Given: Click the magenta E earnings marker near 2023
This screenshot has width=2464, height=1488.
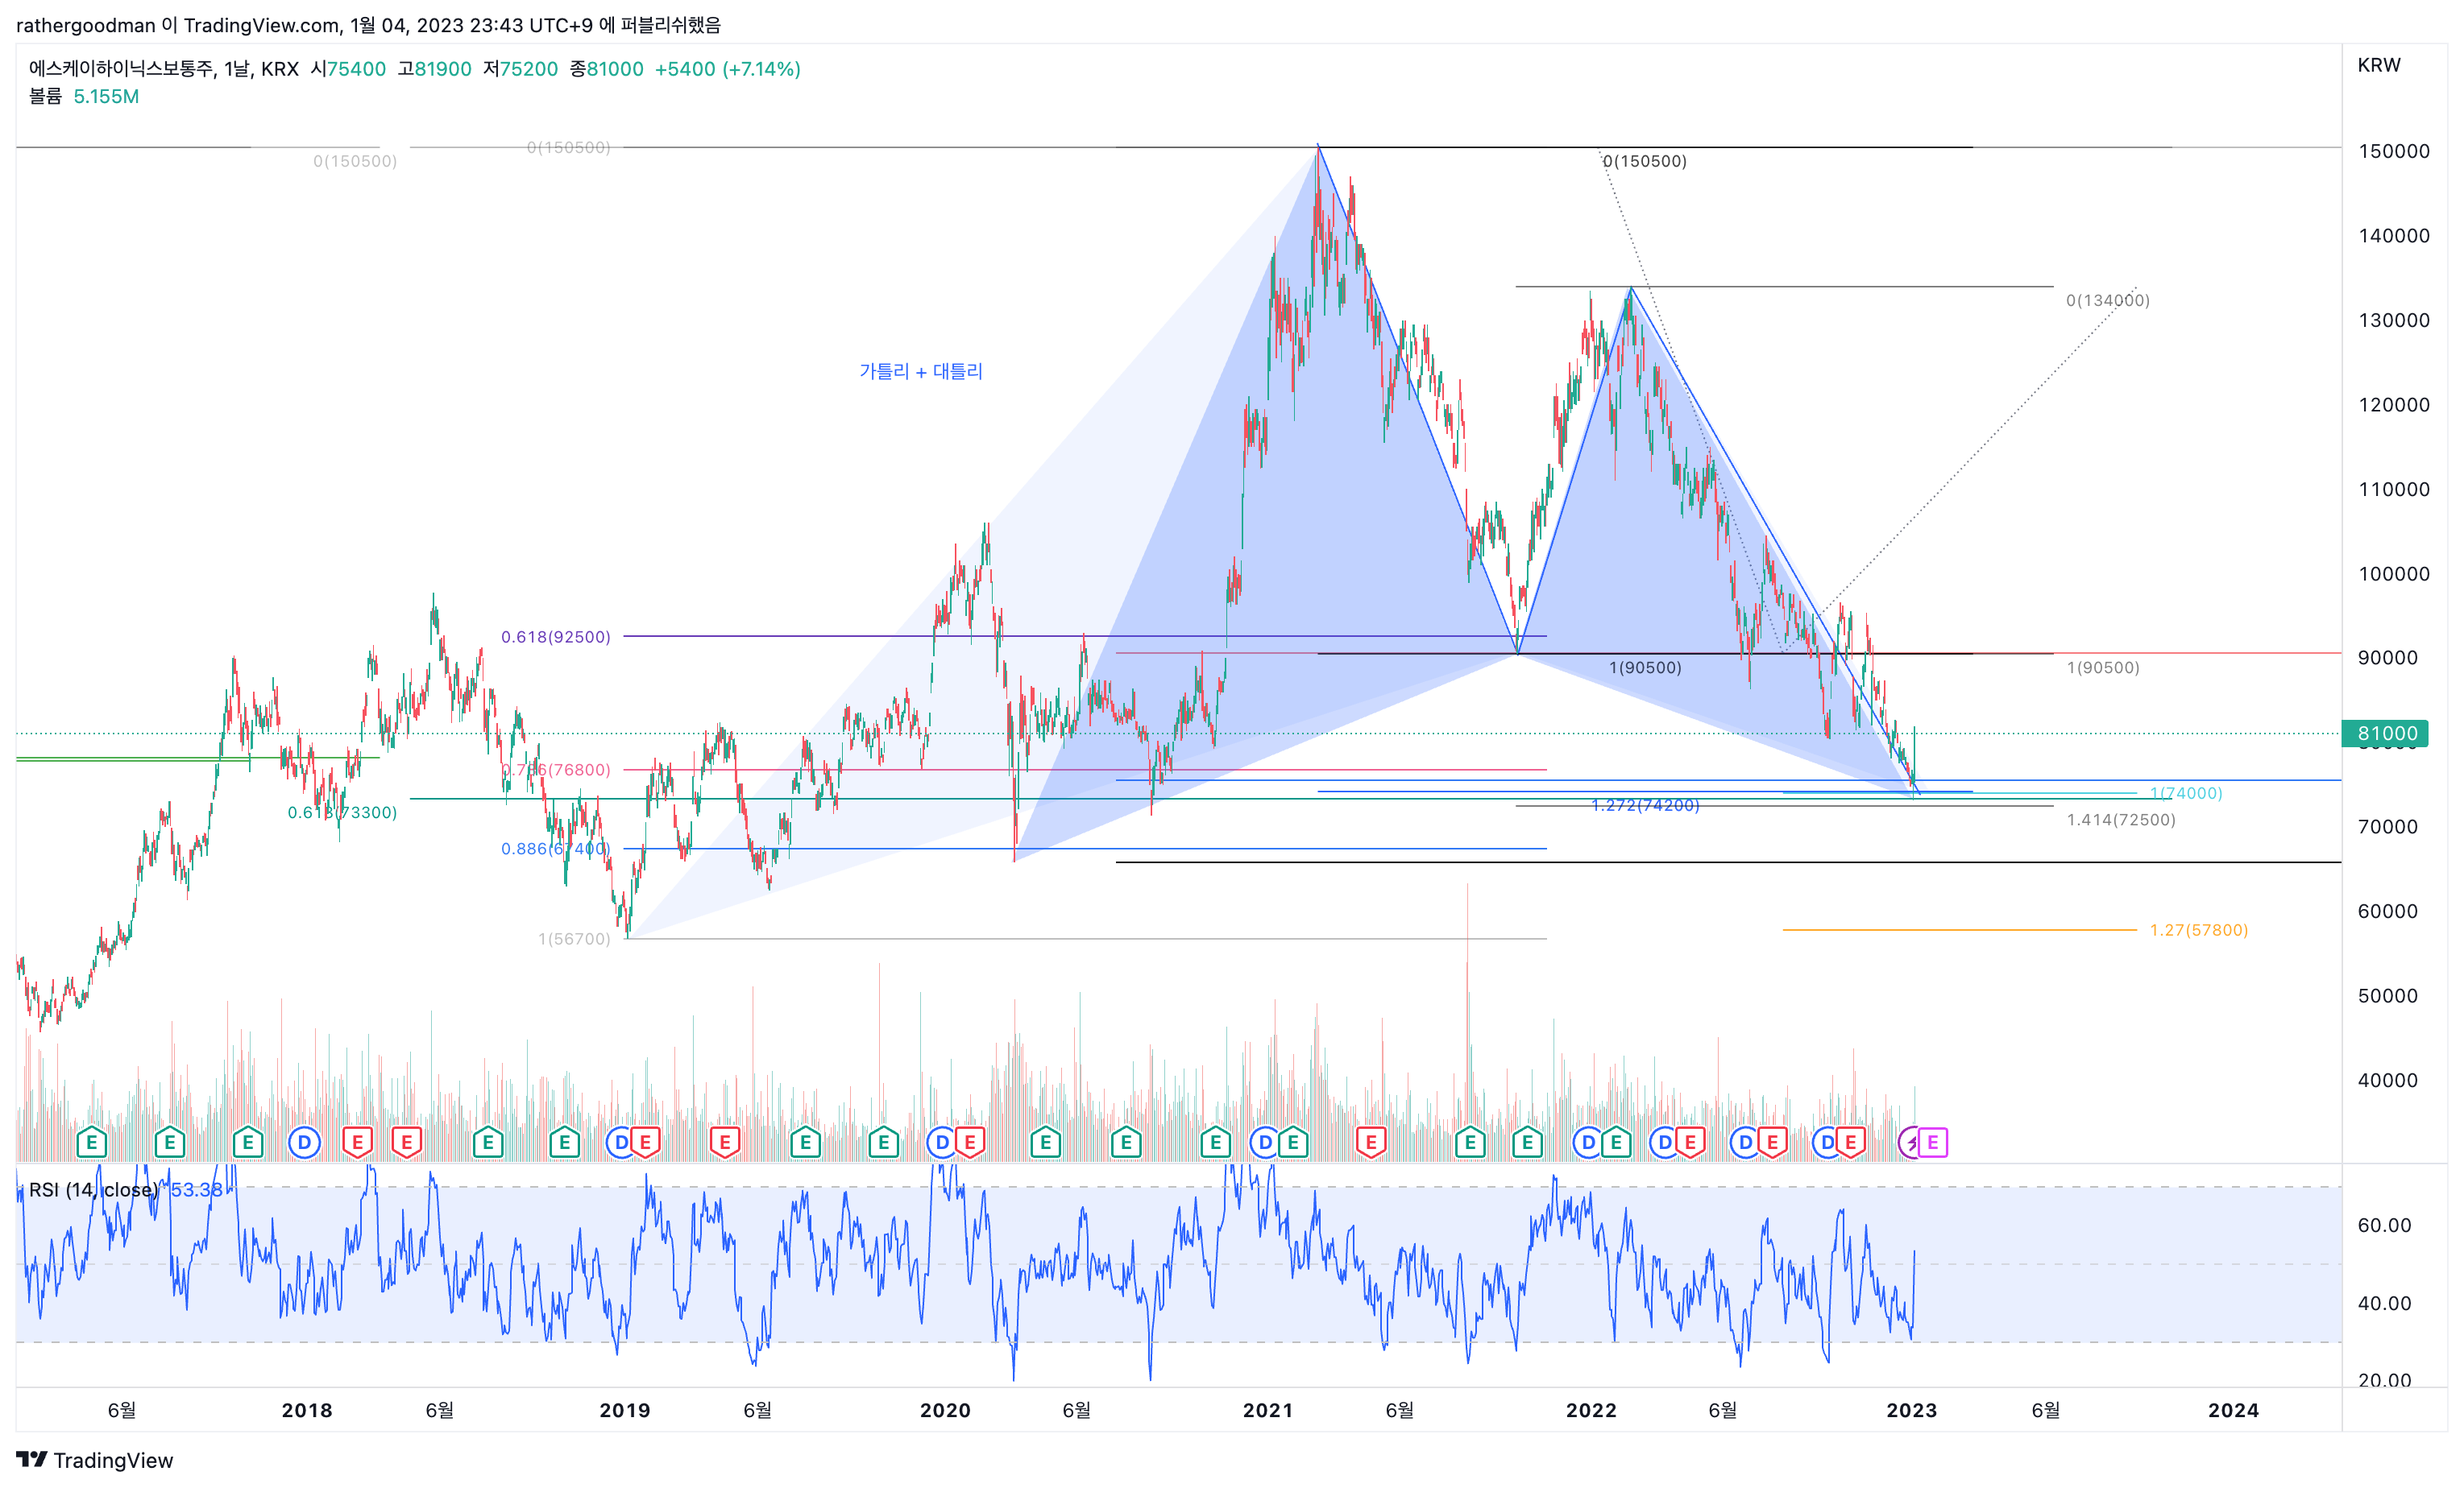Looking at the screenshot, I should click(1932, 1143).
